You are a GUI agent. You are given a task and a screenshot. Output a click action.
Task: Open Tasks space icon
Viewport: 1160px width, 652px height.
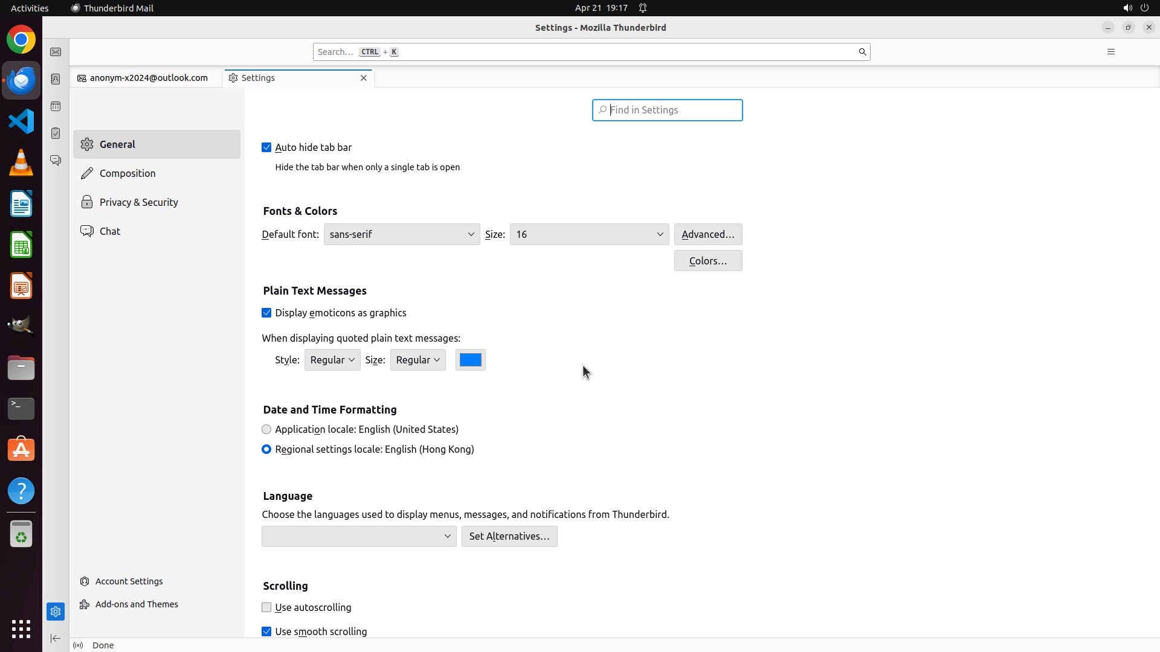[x=56, y=133]
